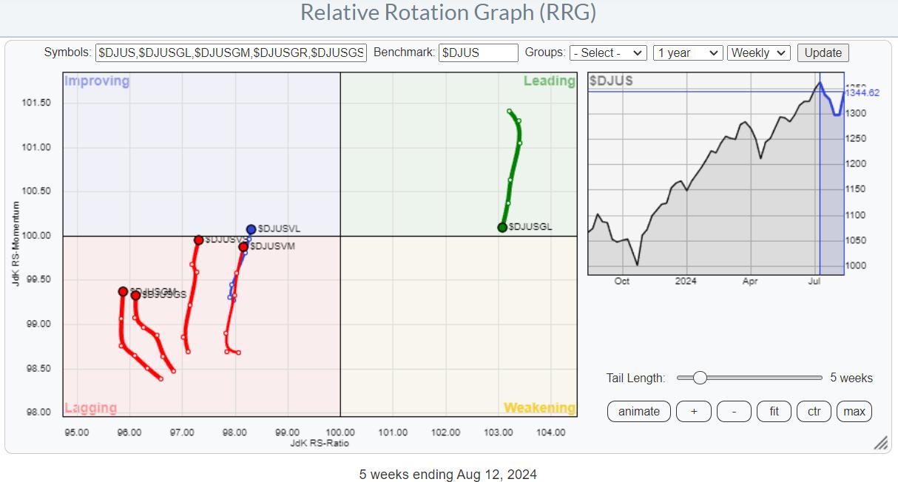Select the $DJUSGS red head marker

point(136,296)
